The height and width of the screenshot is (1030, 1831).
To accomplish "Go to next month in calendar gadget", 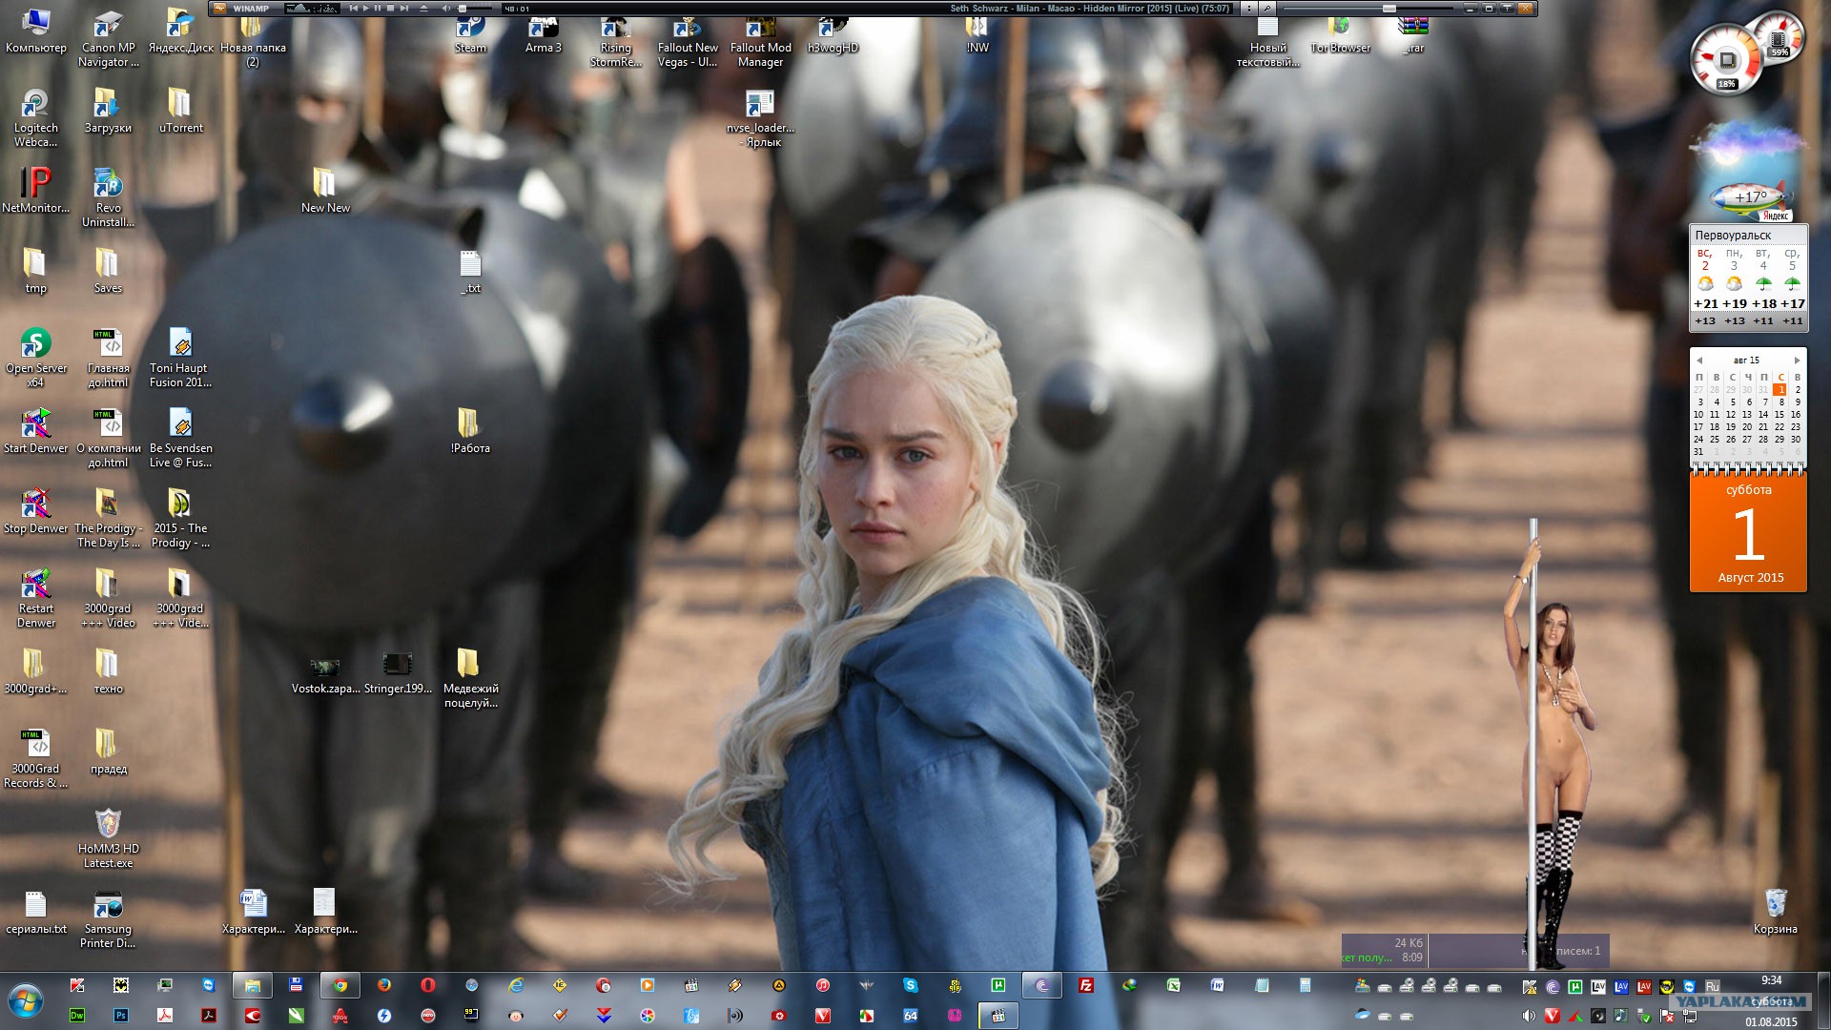I will pos(1797,360).
